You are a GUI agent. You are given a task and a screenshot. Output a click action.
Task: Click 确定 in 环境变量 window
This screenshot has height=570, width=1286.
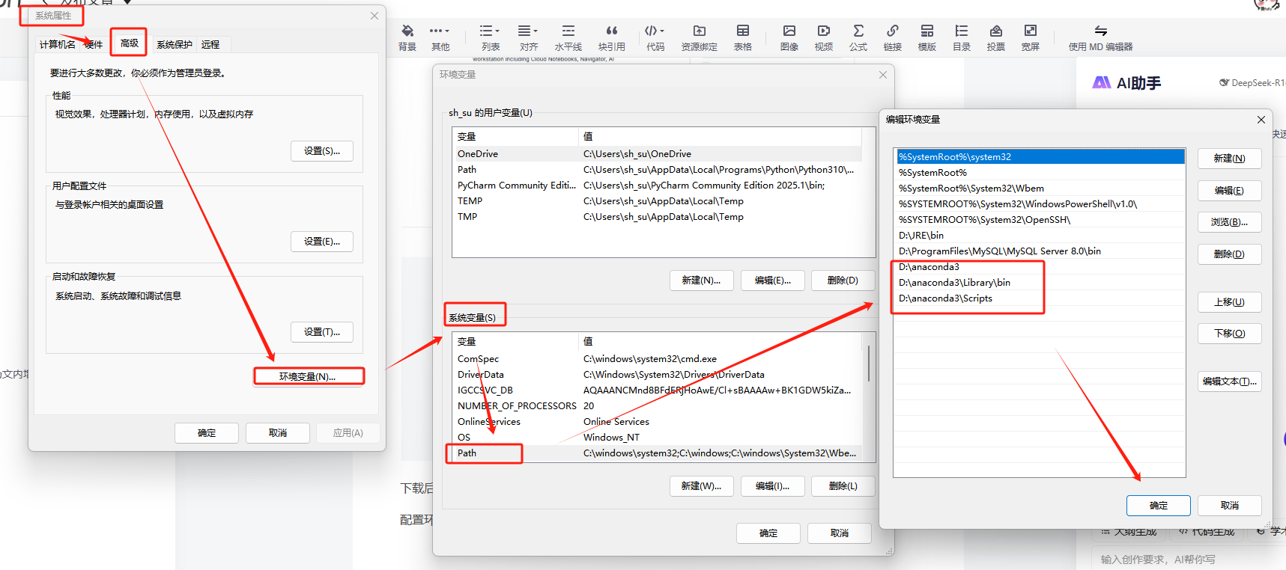pos(768,533)
